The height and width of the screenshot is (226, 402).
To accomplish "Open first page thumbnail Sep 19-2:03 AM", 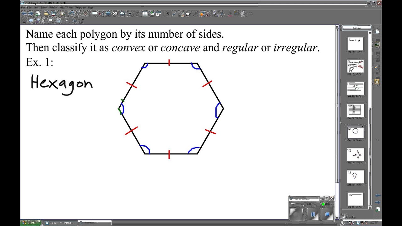I will pyautogui.click(x=355, y=44).
